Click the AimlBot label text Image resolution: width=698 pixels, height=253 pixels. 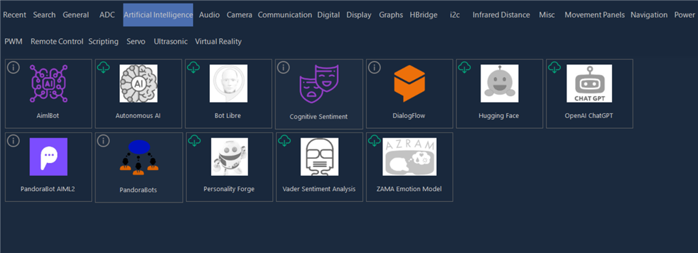pyautogui.click(x=48, y=116)
